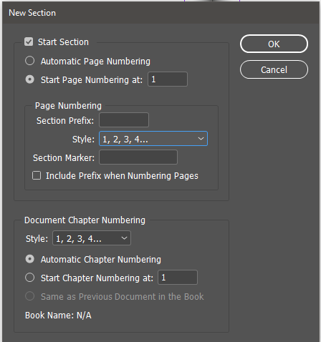Click the Start Page Numbering at field

[168, 79]
